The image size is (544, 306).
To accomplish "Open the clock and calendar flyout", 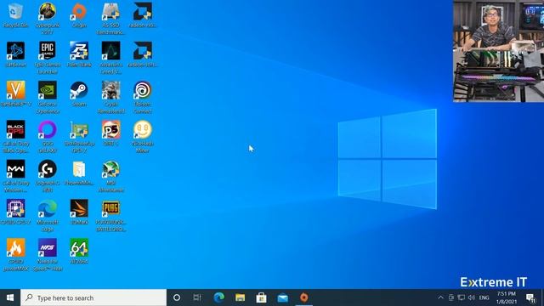I will tap(507, 297).
